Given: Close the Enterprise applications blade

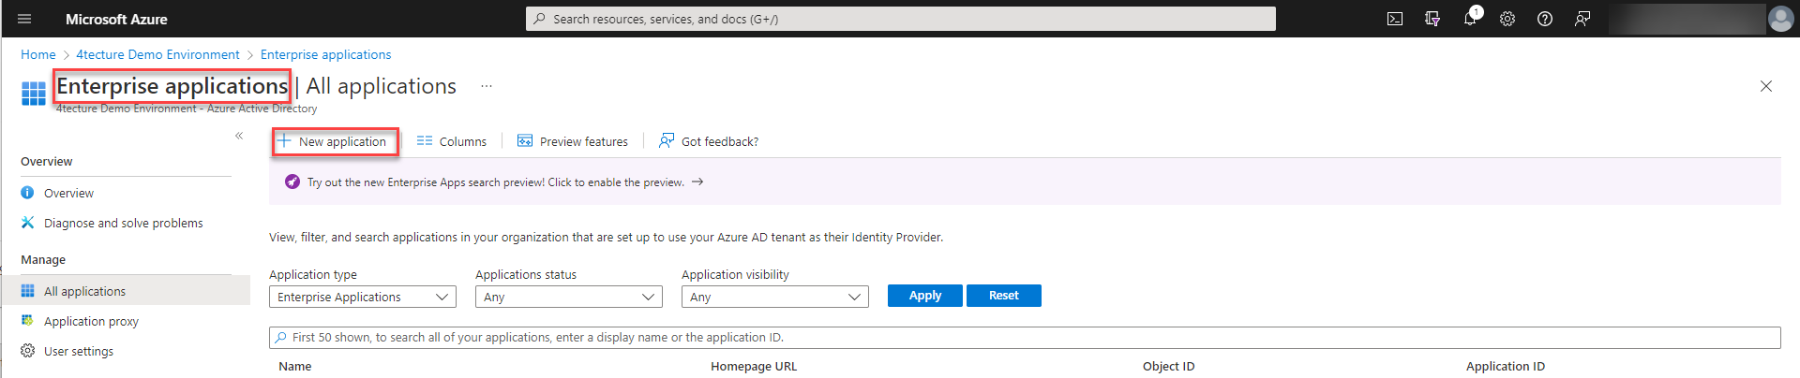Looking at the screenshot, I should pyautogui.click(x=1766, y=86).
